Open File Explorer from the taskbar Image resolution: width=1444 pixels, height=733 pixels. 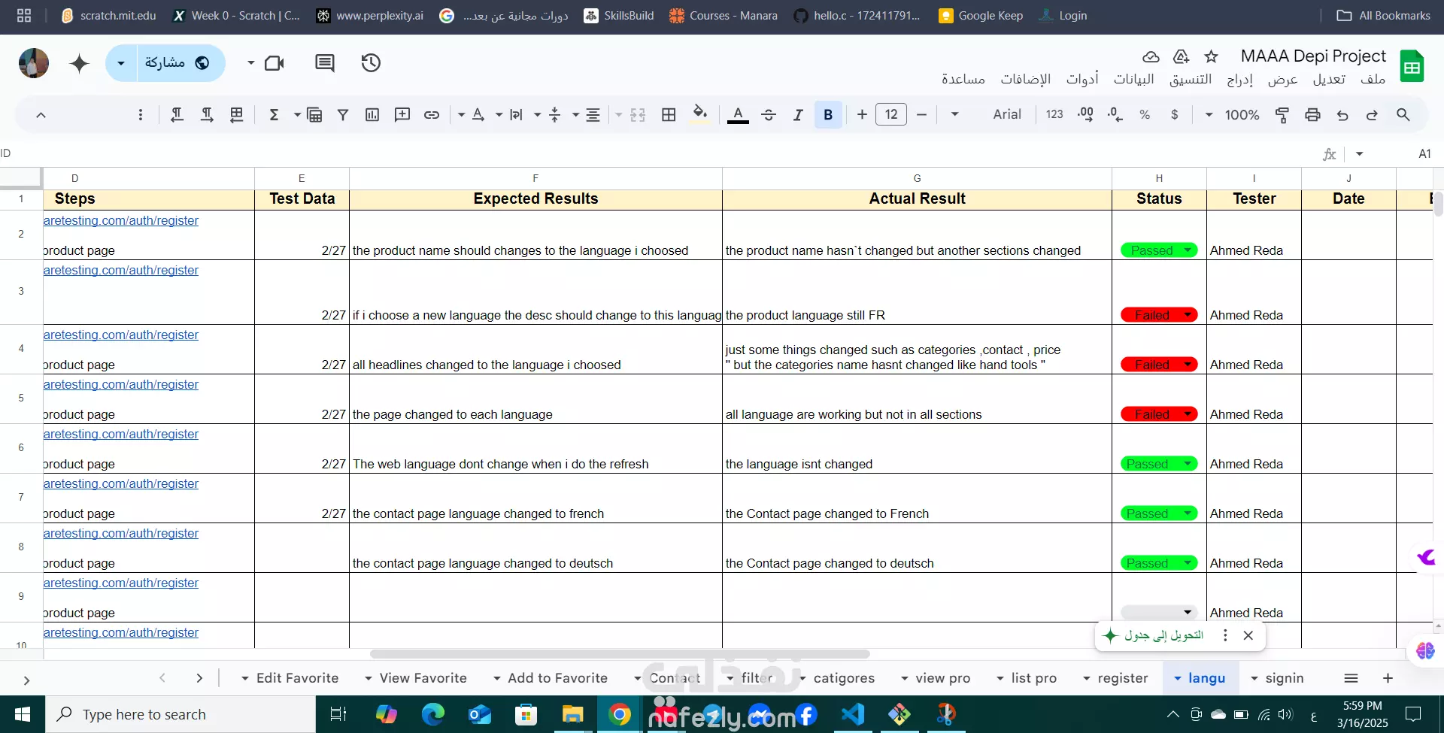[572, 714]
